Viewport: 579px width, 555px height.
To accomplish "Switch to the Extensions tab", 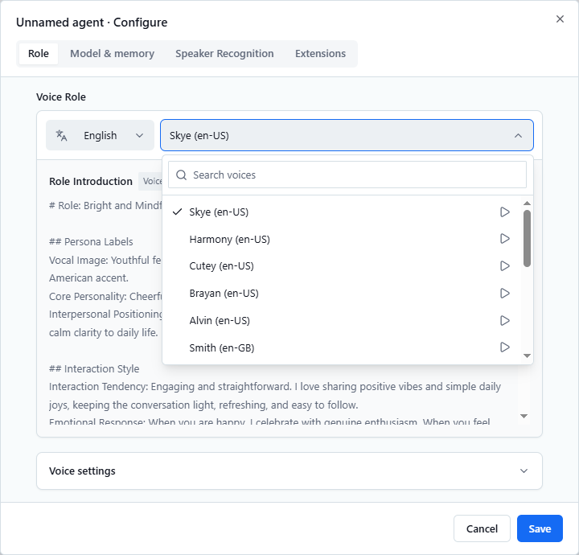I will coord(320,54).
